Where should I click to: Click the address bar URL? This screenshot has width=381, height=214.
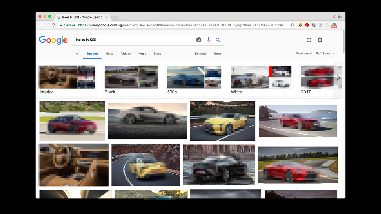click(x=183, y=25)
